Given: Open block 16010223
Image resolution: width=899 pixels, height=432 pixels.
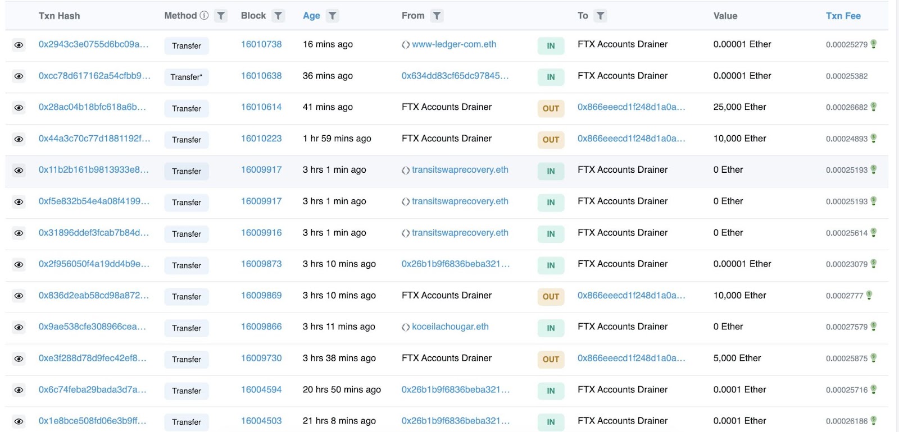Looking at the screenshot, I should pos(261,139).
